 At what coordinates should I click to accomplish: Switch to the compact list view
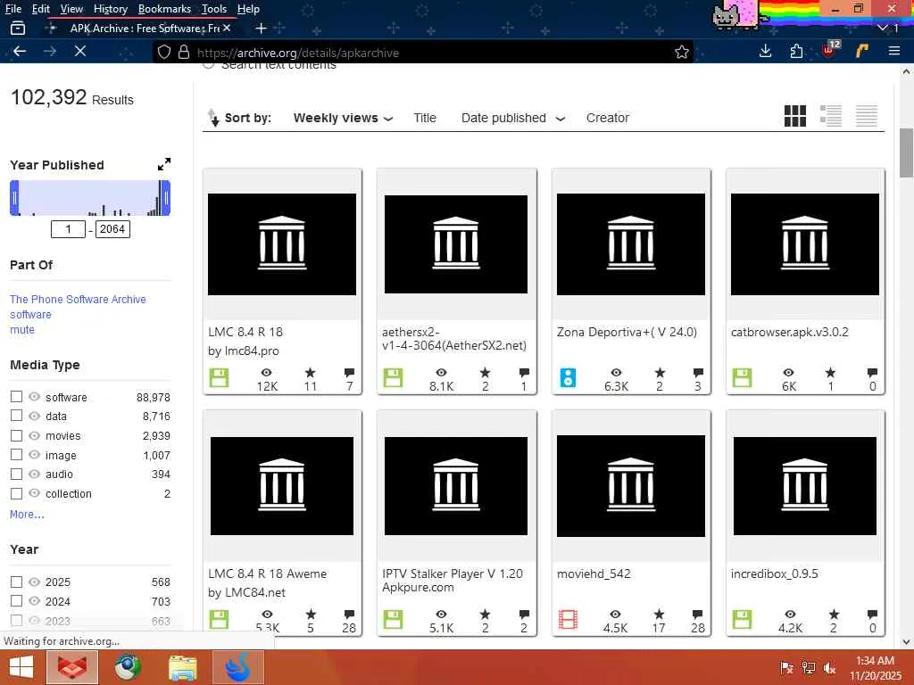[866, 116]
